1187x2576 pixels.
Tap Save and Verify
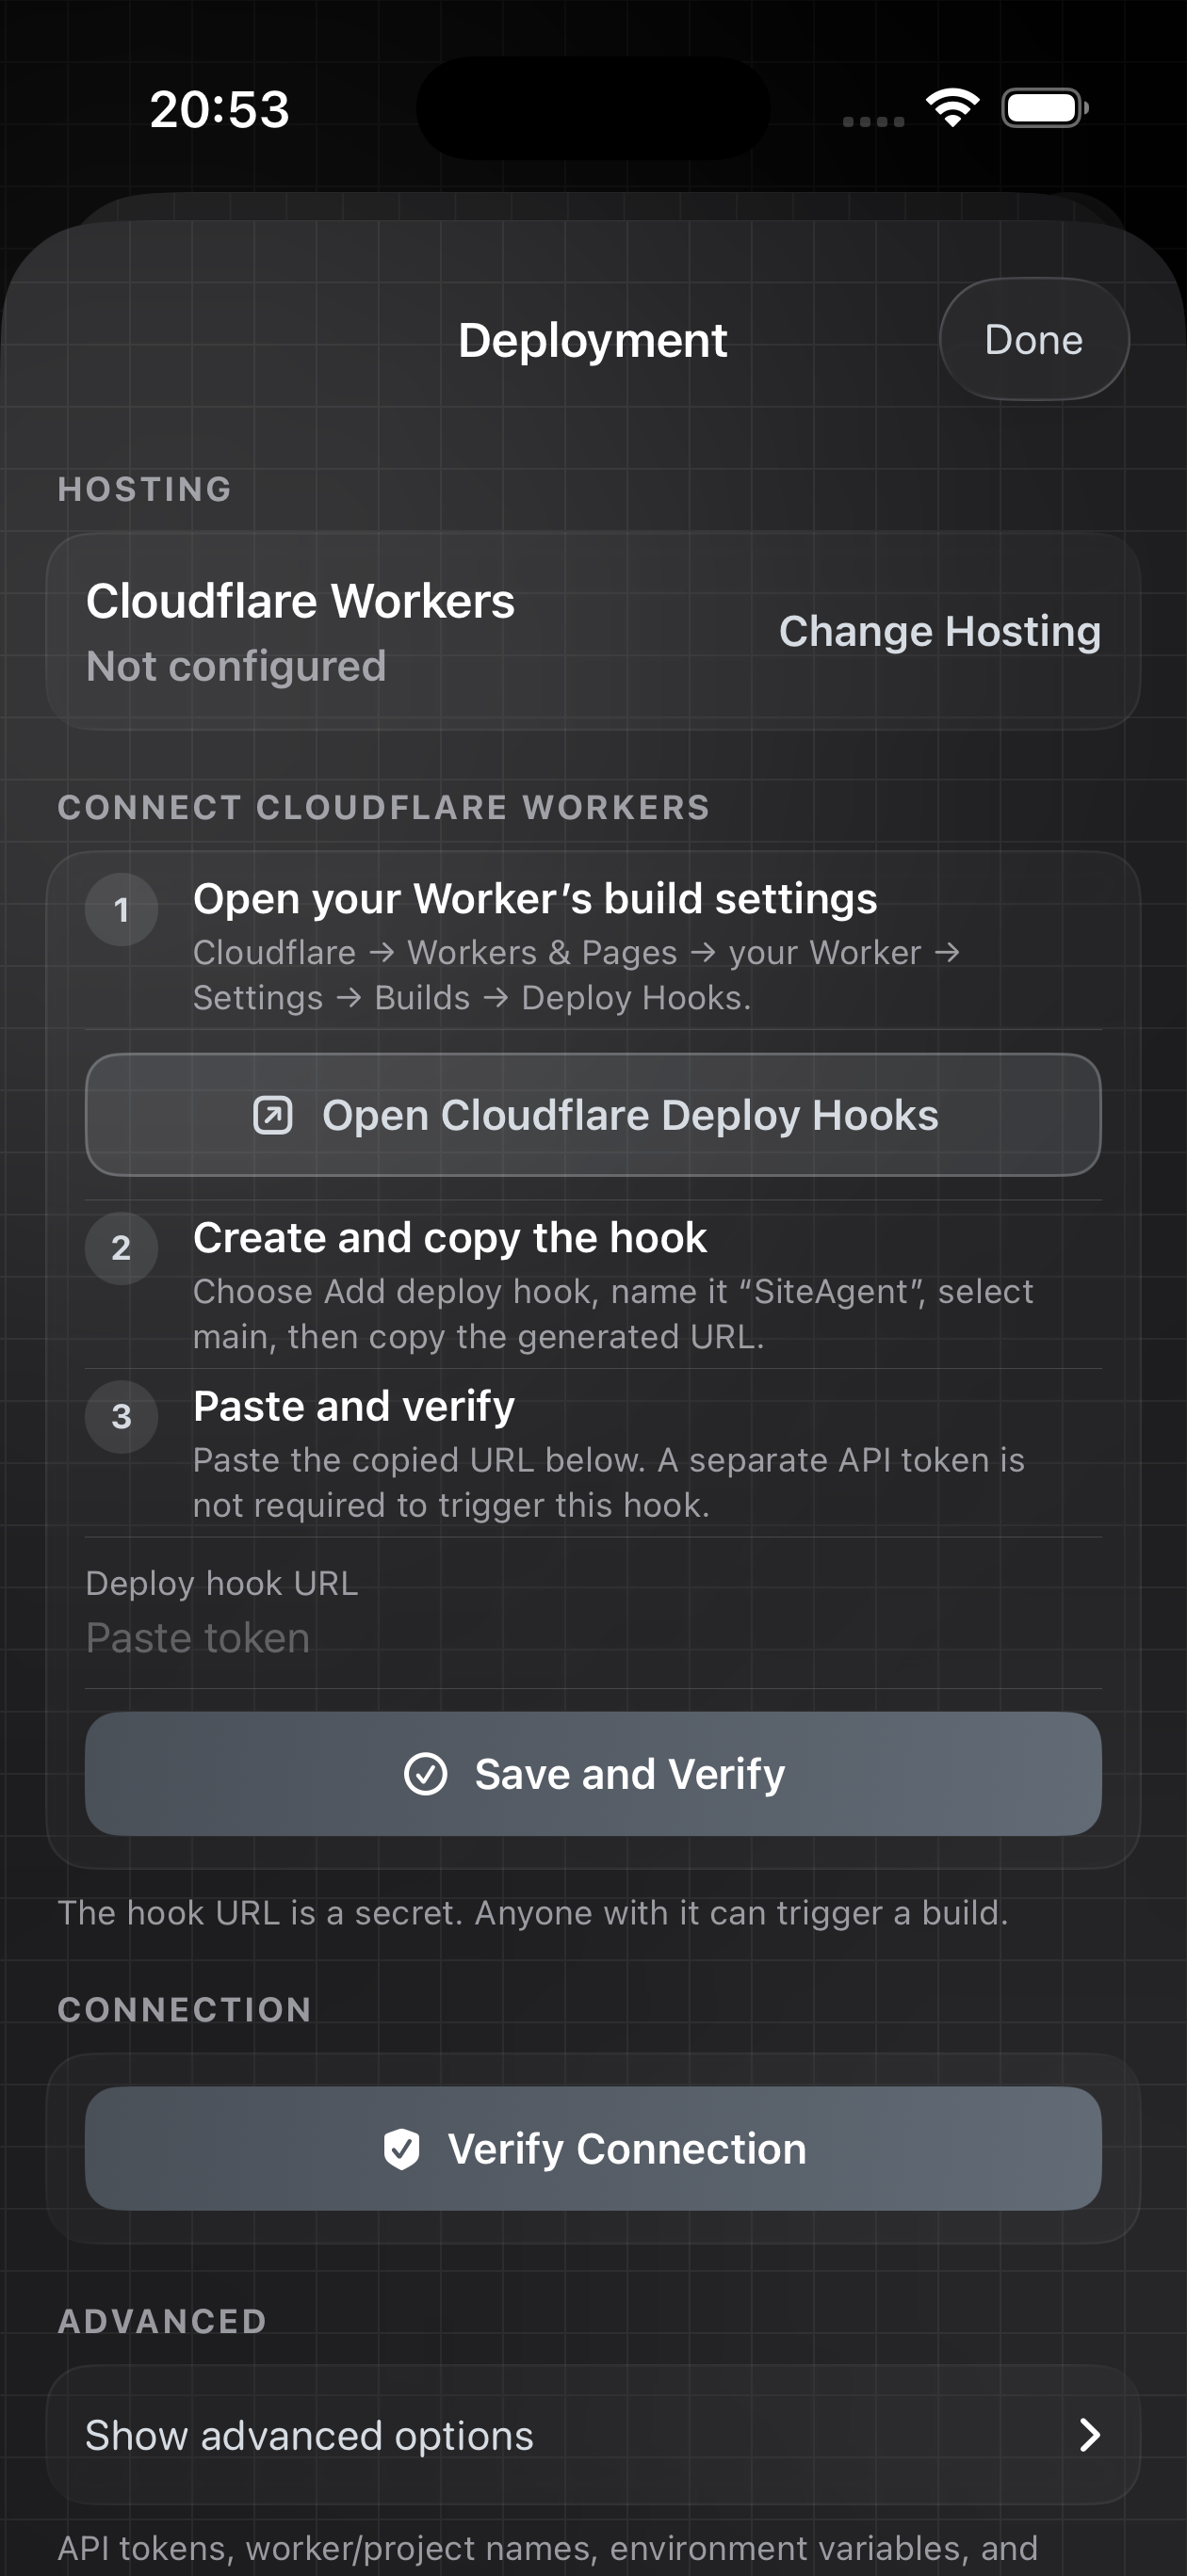tap(593, 1774)
